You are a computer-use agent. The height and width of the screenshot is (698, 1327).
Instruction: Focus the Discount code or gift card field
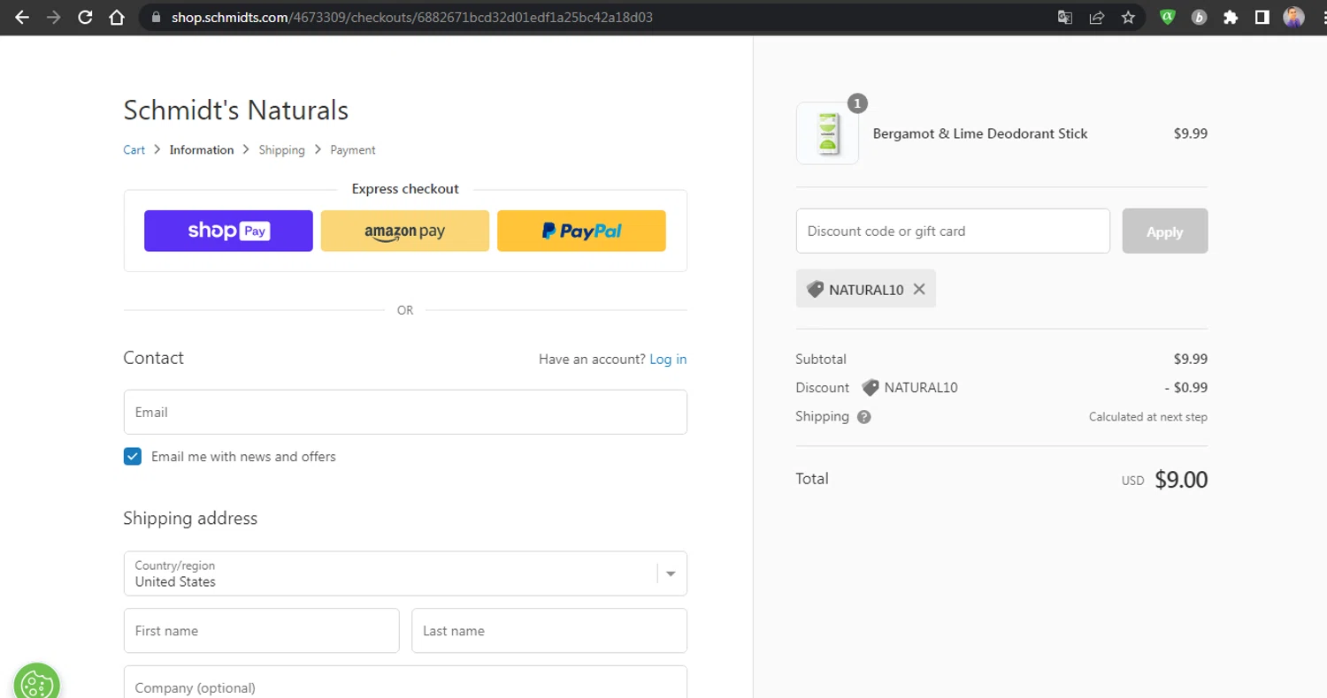point(953,231)
